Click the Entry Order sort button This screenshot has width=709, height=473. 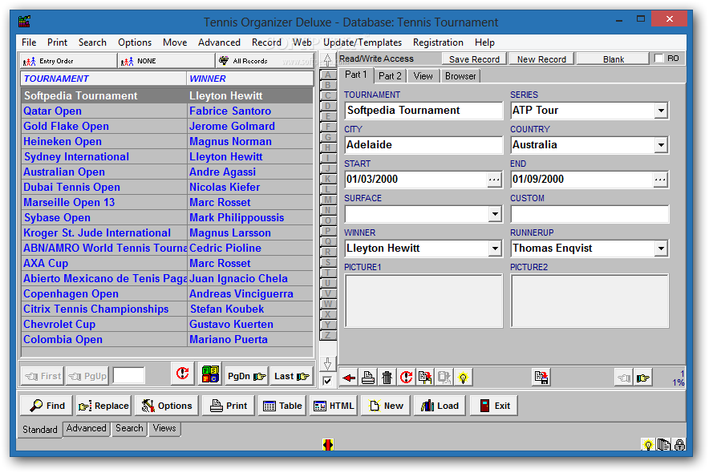(x=68, y=61)
